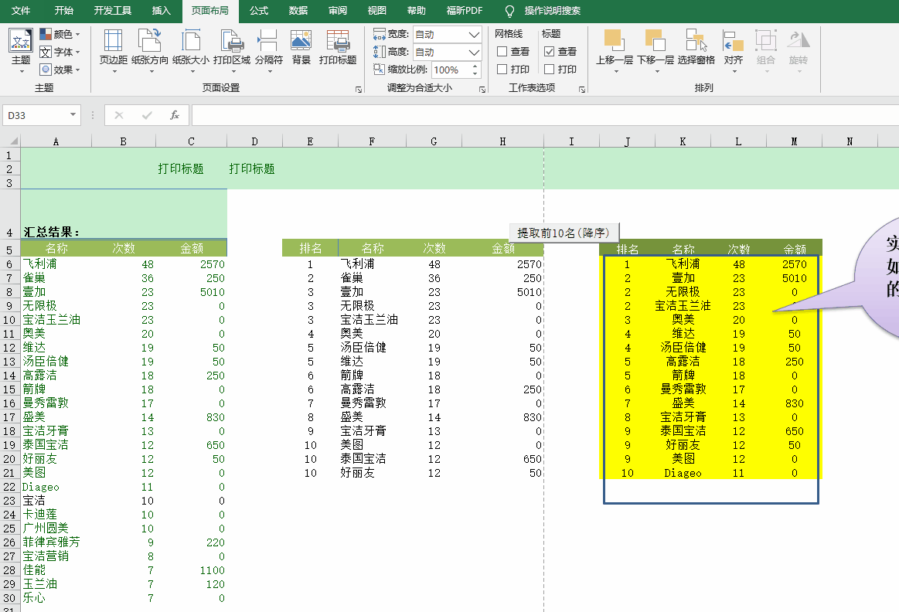Image resolution: width=899 pixels, height=612 pixels.
Task: Click the cancel X formula bar icon
Action: pos(119,115)
